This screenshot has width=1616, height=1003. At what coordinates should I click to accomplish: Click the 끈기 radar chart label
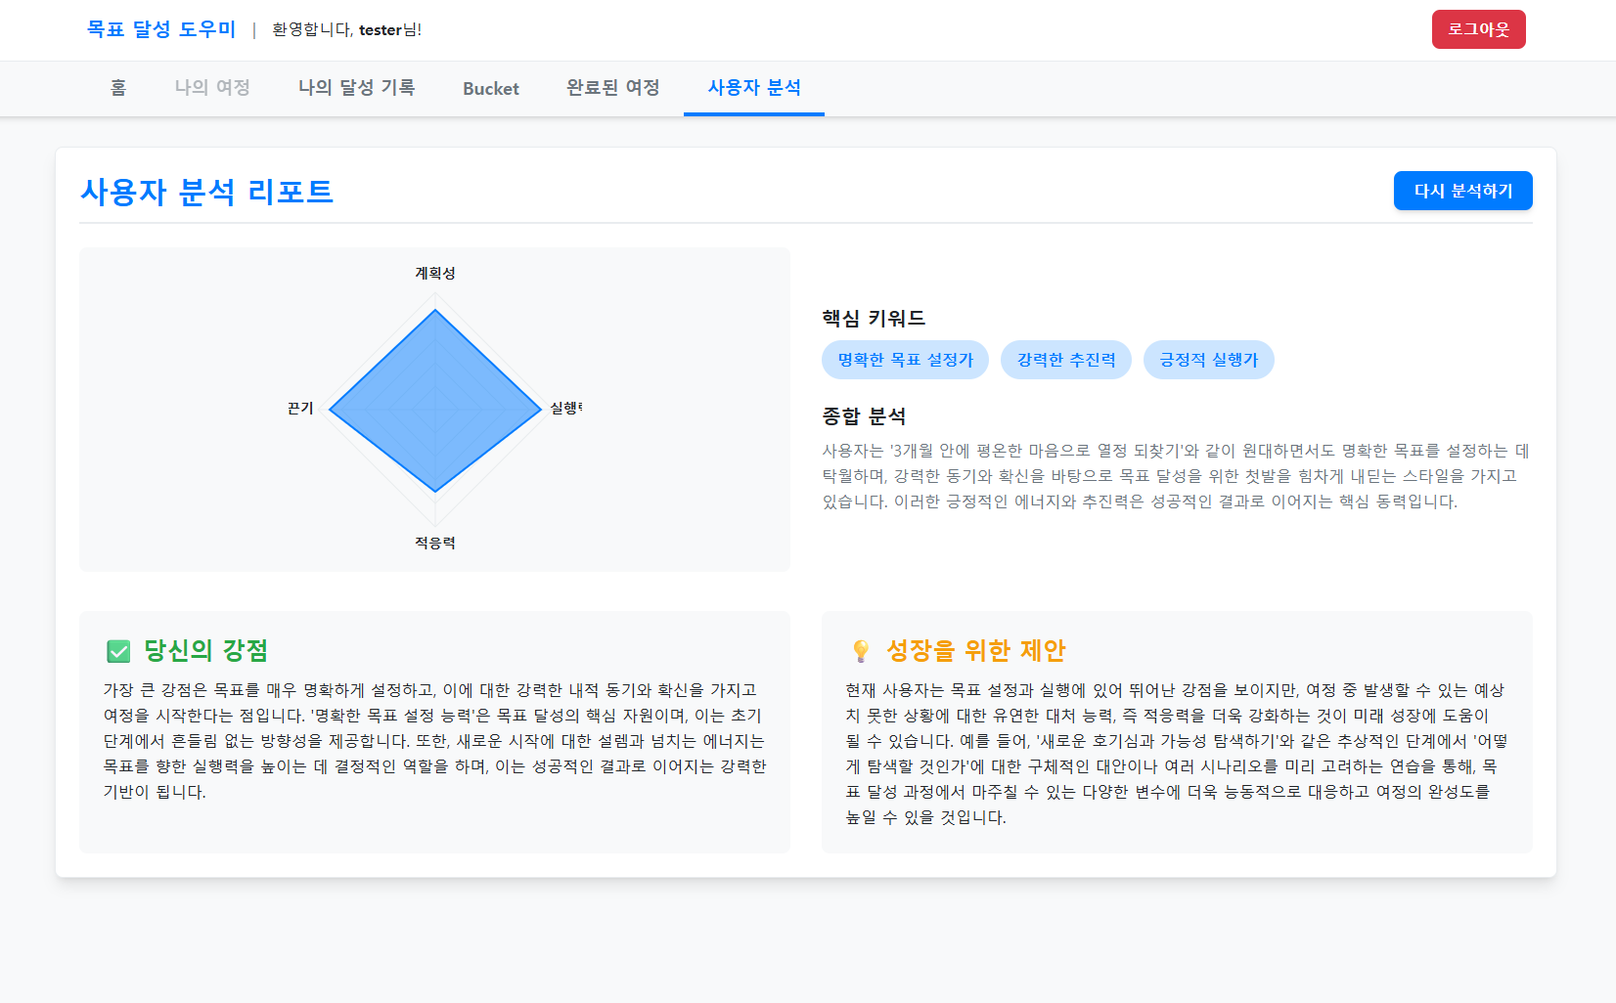pyautogui.click(x=300, y=408)
